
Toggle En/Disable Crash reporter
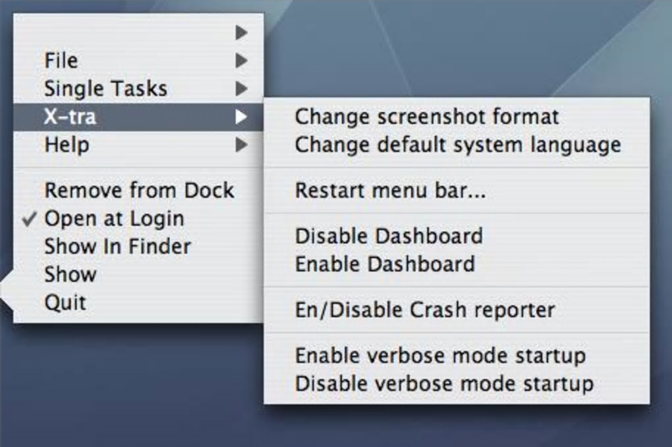click(x=424, y=309)
